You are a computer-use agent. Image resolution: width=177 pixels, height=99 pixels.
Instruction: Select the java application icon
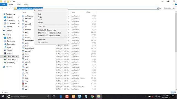pos(23,32)
